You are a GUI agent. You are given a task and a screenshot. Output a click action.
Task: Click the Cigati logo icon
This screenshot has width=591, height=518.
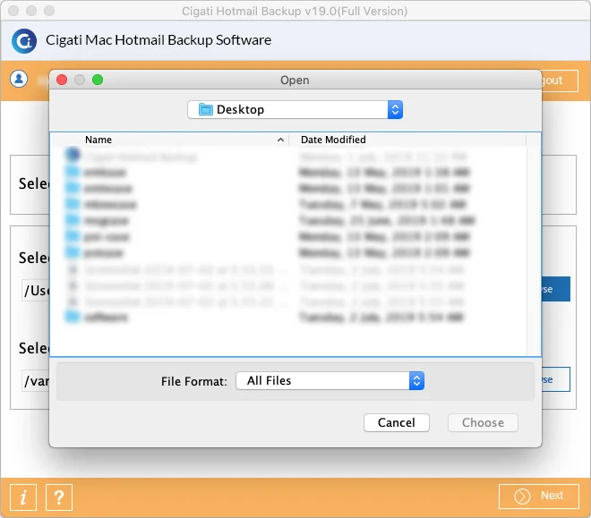[24, 41]
